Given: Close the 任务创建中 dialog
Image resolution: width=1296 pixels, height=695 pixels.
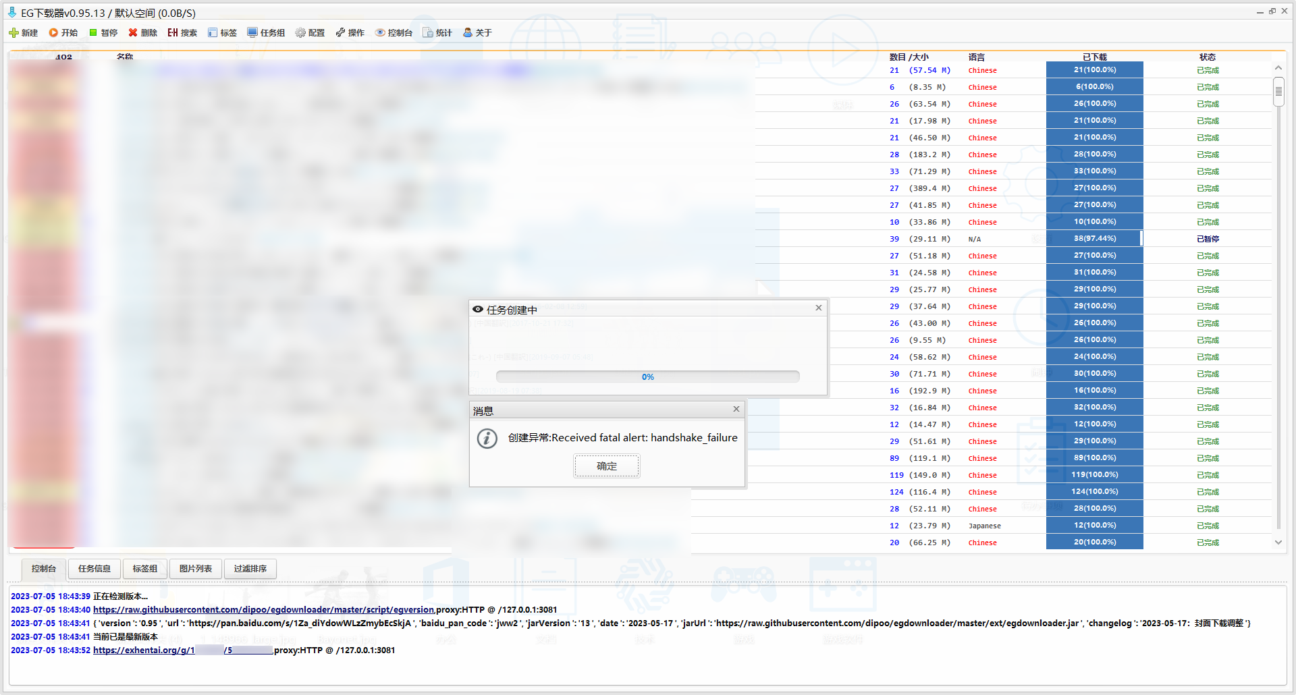Looking at the screenshot, I should pyautogui.click(x=818, y=308).
